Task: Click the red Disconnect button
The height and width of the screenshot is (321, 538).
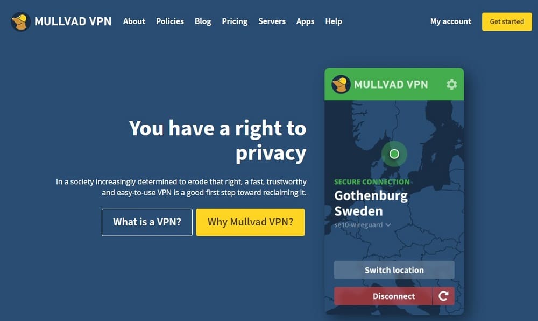Action: [x=383, y=296]
